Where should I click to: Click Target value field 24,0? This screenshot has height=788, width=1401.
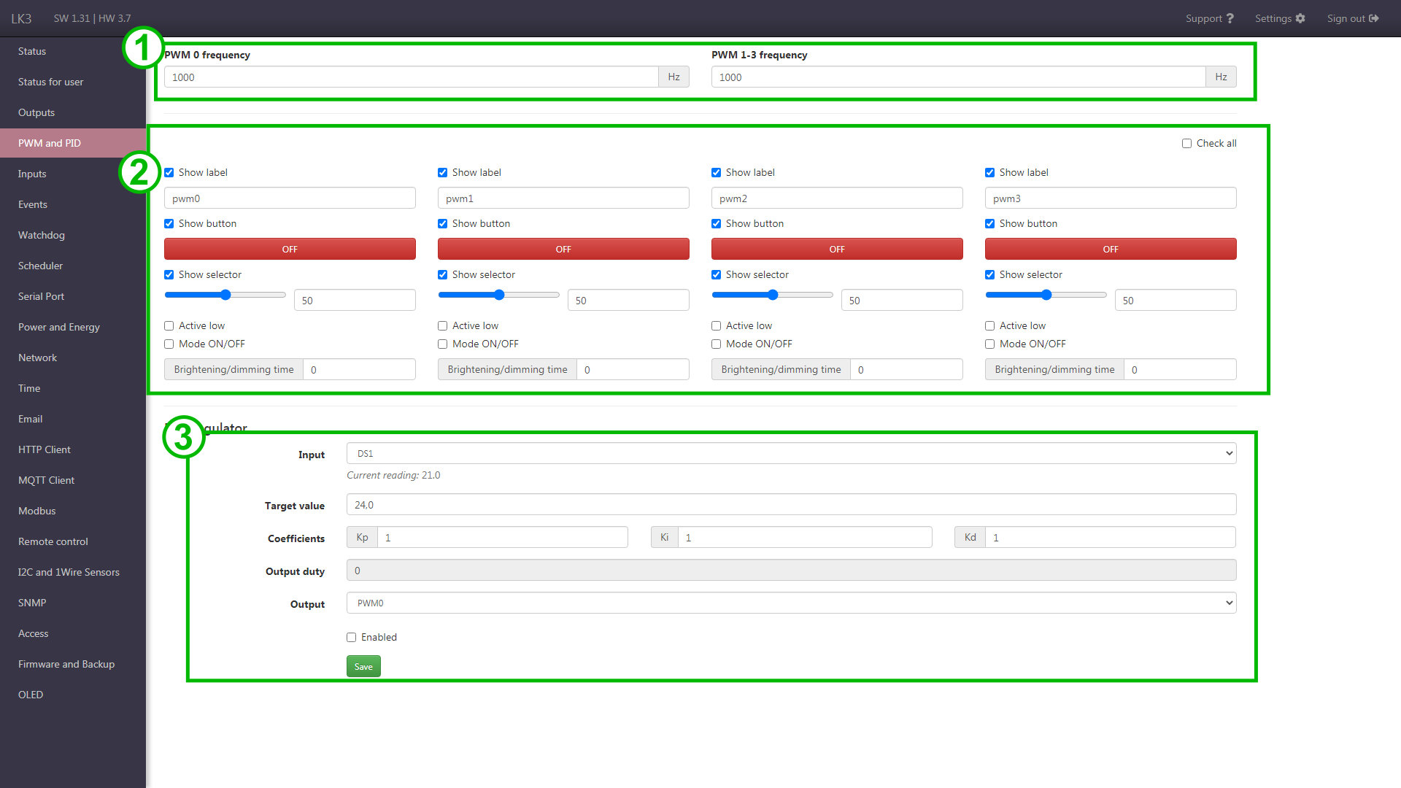point(791,504)
